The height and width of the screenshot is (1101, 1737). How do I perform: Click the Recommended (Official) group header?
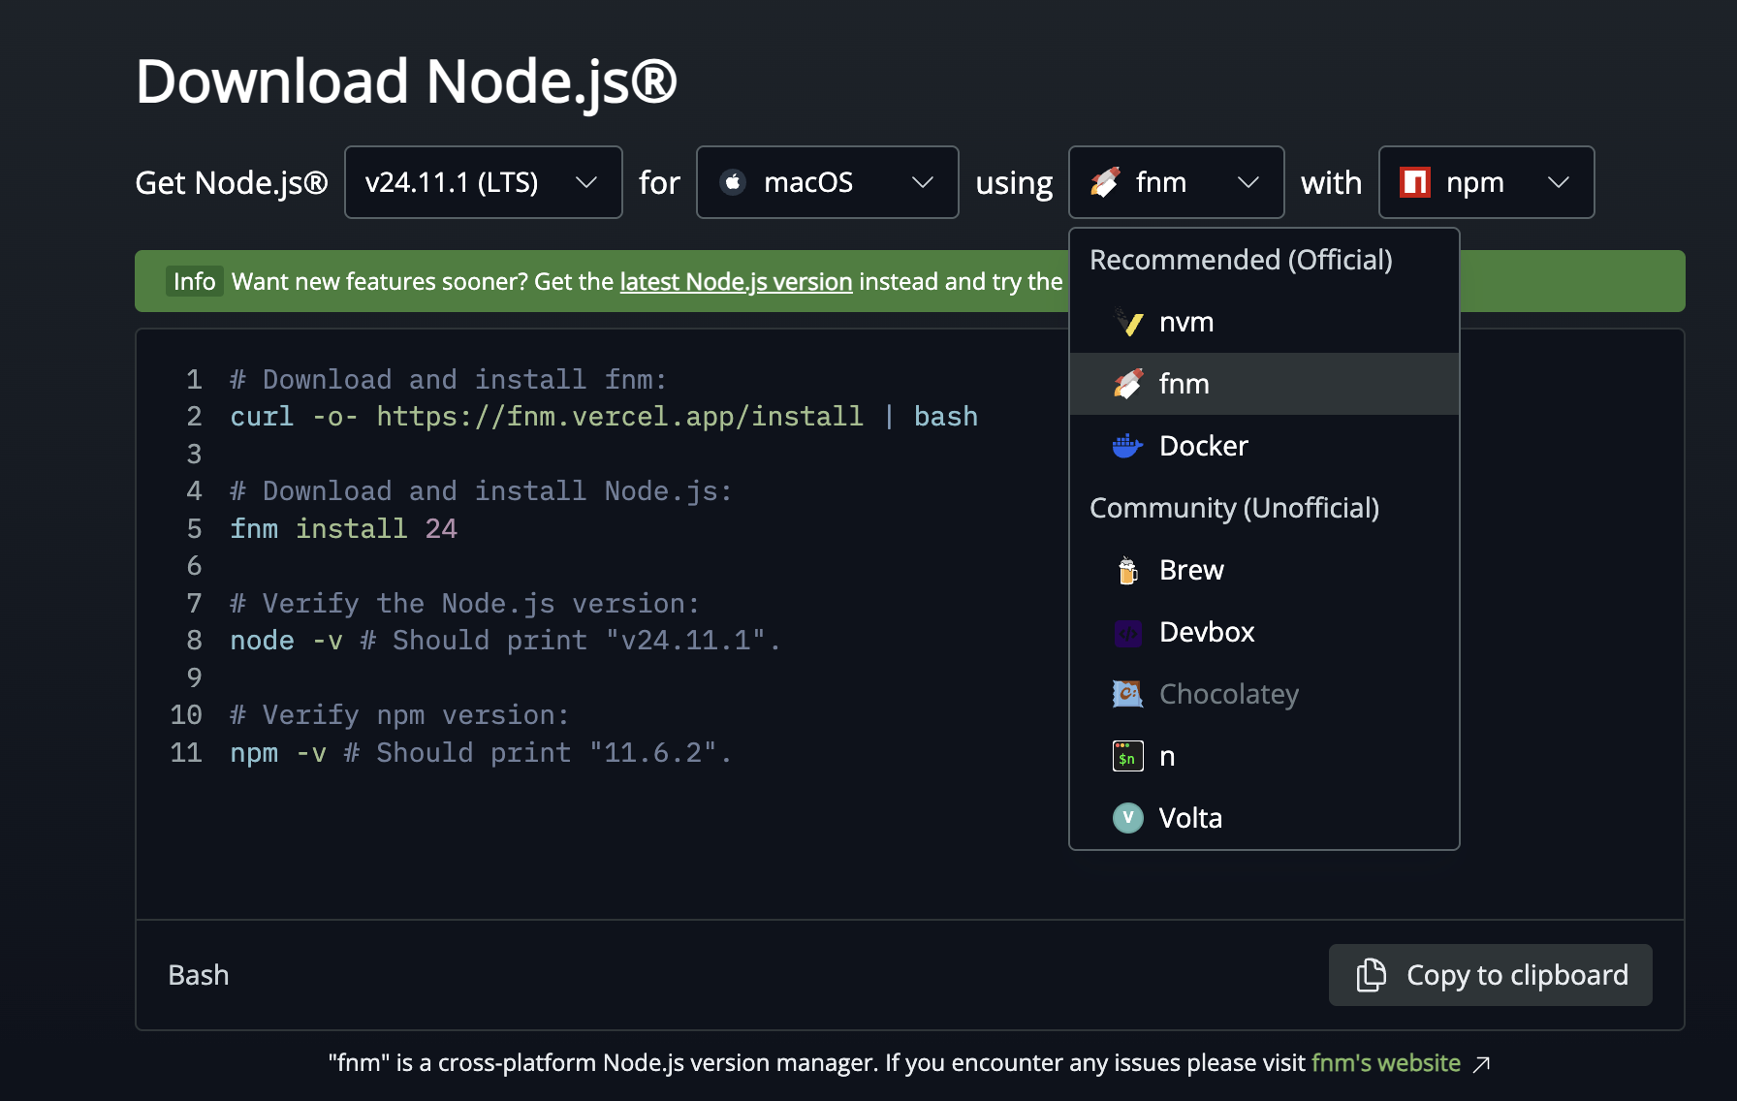[1241, 260]
